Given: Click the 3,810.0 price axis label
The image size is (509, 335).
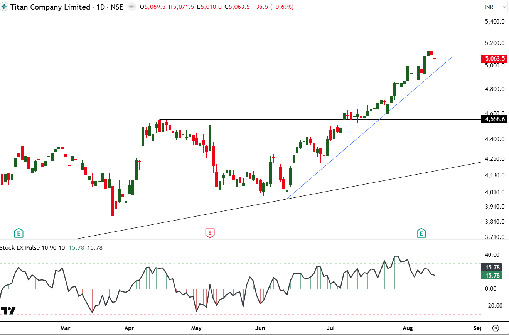Looking at the screenshot, I should 495,221.
